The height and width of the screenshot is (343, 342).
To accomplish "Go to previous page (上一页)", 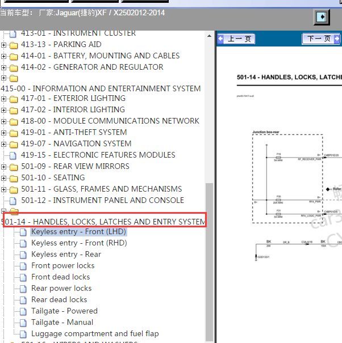I will coord(236,39).
